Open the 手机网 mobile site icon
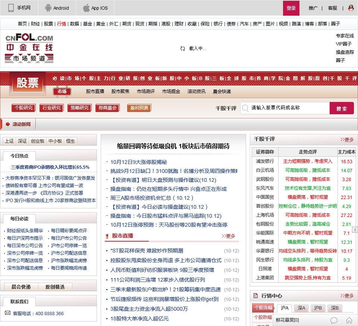This screenshot has width=358, height=326. 11,8
